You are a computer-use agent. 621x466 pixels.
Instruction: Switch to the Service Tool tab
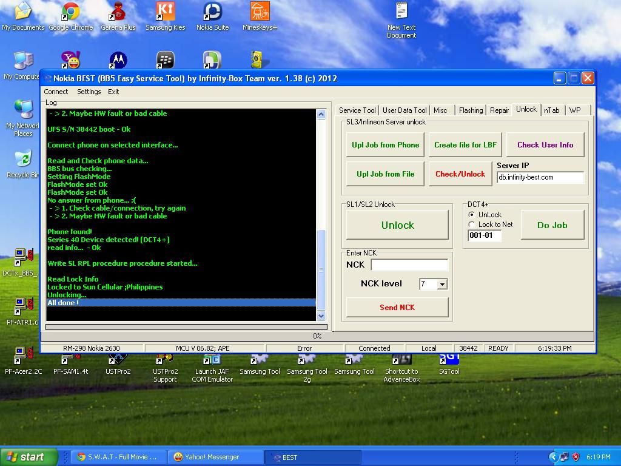click(x=357, y=110)
